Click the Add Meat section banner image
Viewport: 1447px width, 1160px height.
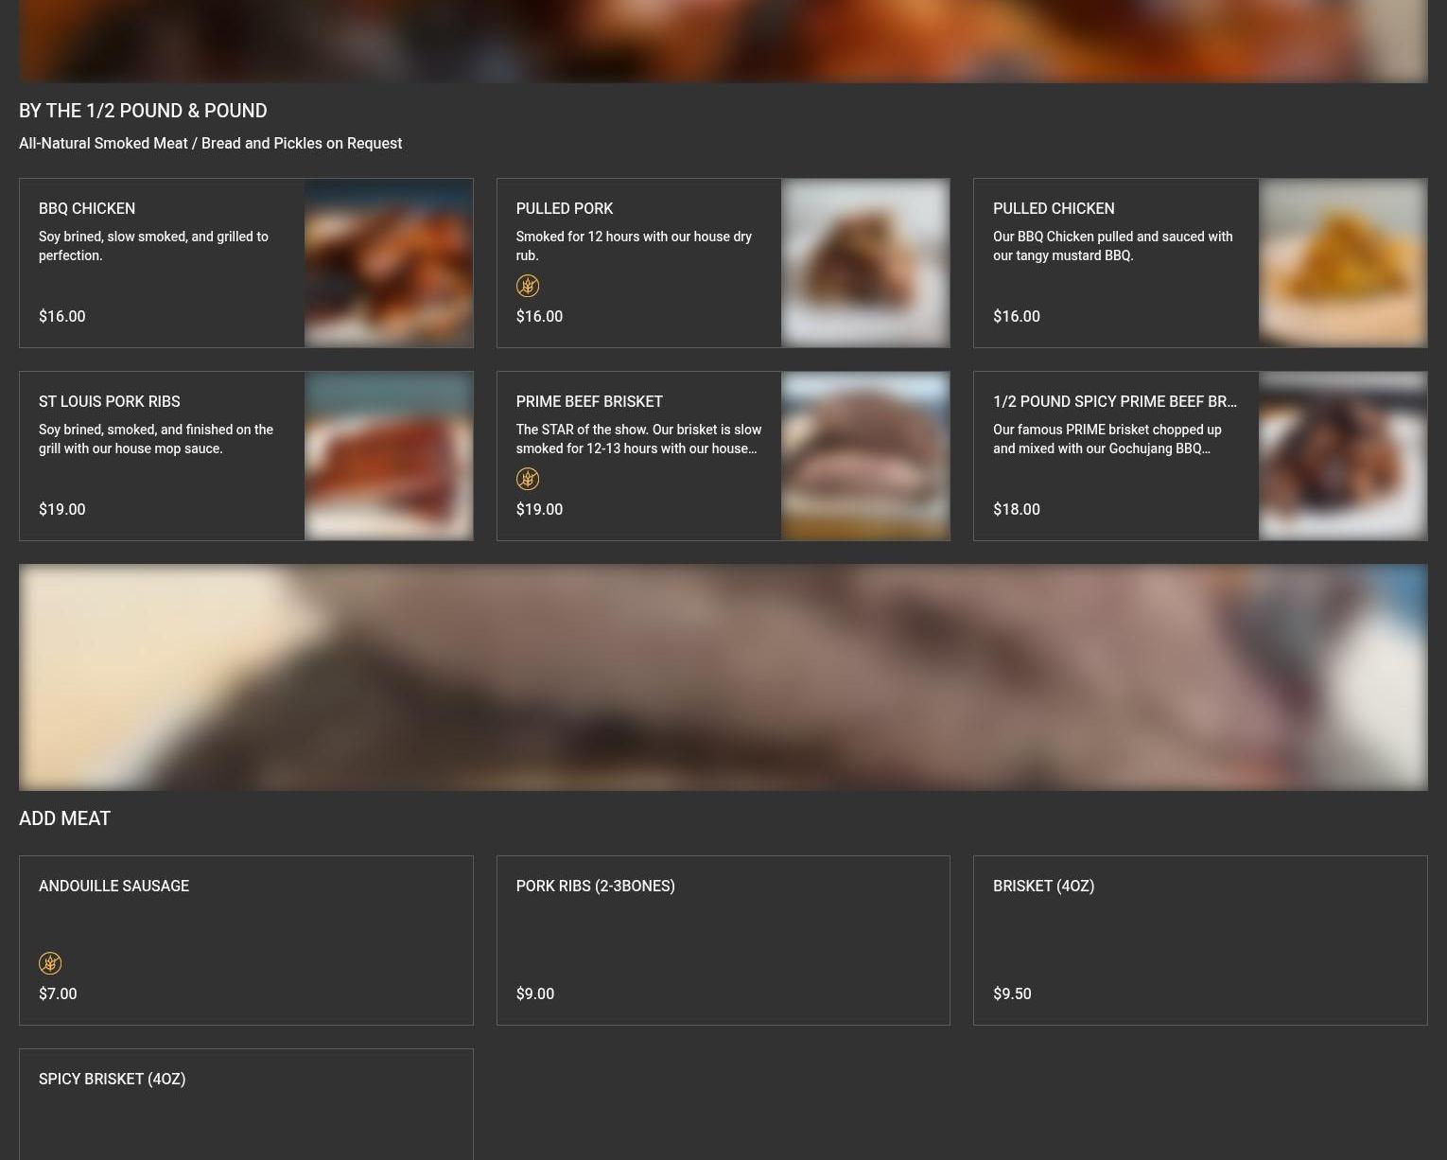(x=723, y=677)
